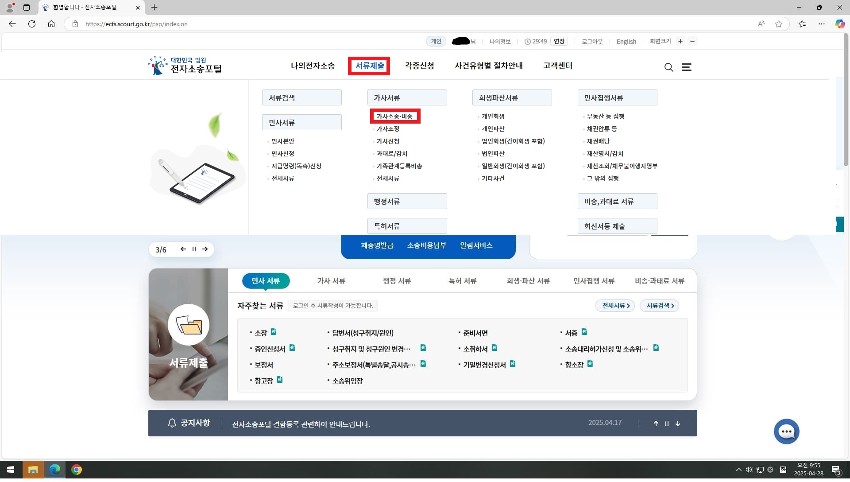Open the chatbot bubble at bottom right
Screen dimensions: 850x482
click(786, 431)
